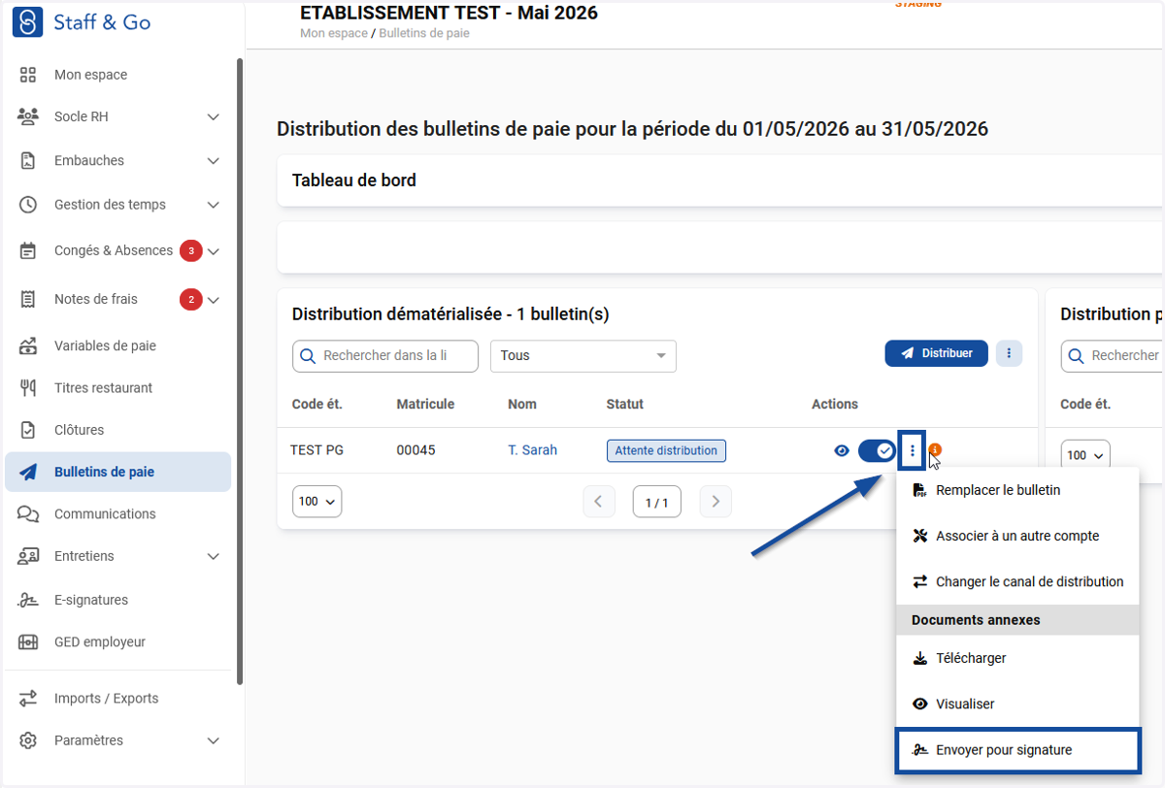The image size is (1165, 788).
Task: Expand the Gestion des temps chevron
Action: 214,205
